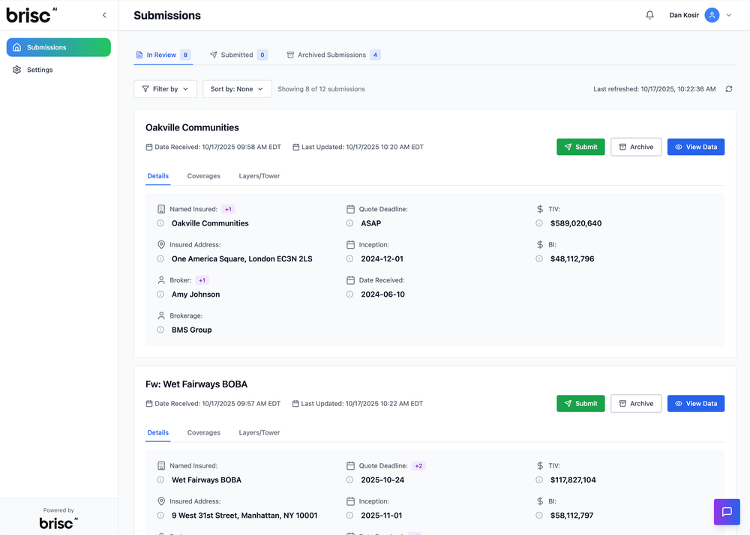This screenshot has width=750, height=535.
Task: Collapse the navigation sidebar
Action: [x=104, y=14]
